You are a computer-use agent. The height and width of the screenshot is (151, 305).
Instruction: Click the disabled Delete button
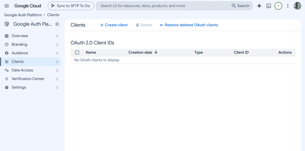click(x=144, y=25)
